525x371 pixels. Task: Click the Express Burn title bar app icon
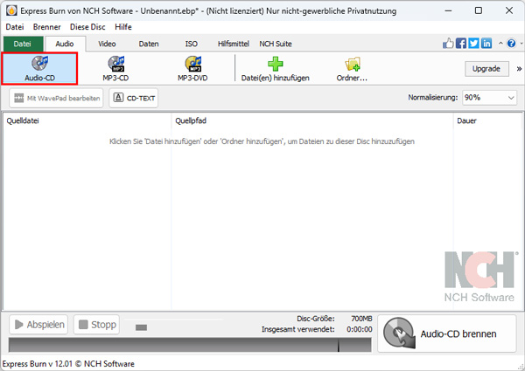(x=11, y=10)
